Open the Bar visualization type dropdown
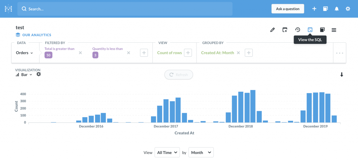The height and width of the screenshot is (161, 358). 24,75
